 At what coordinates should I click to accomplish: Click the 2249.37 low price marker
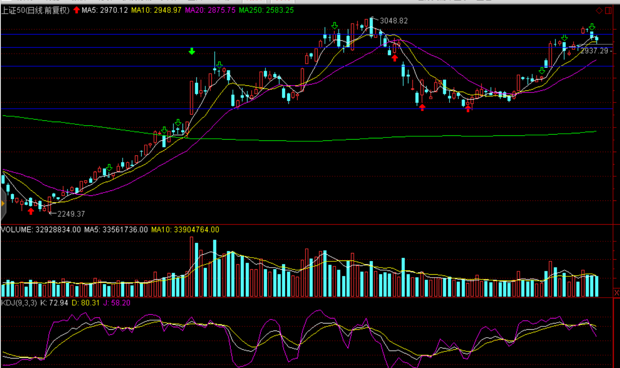tap(71, 214)
